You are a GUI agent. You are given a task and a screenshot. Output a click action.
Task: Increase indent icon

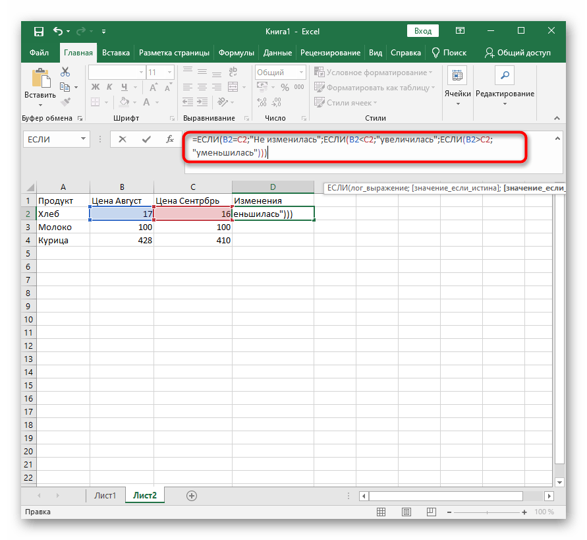202,102
